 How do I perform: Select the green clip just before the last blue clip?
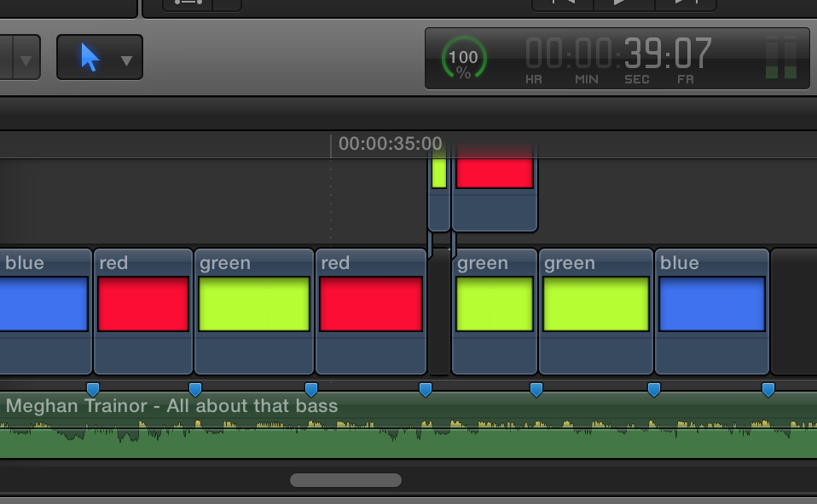point(596,311)
